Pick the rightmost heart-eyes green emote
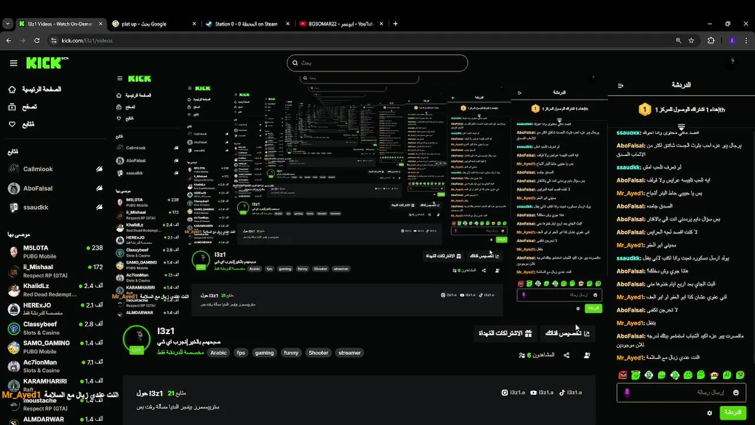The image size is (755, 425). (740, 375)
